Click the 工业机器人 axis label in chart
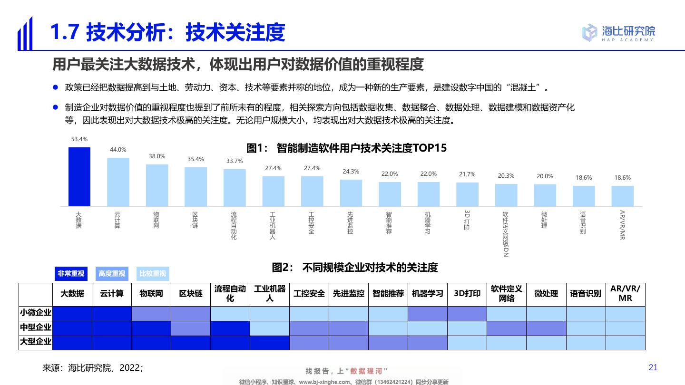This screenshot has width=685, height=385. [273, 225]
